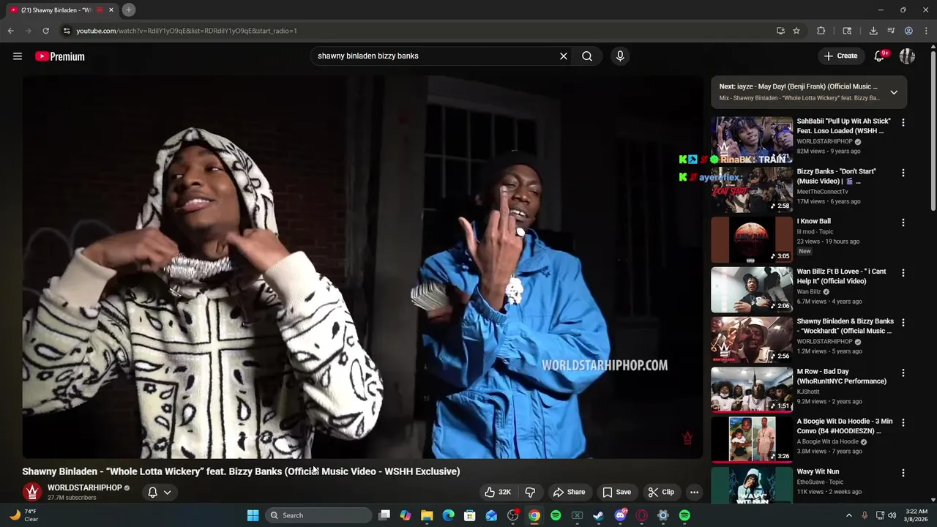Open options for Bizzy Banks Don't Start

point(903,173)
